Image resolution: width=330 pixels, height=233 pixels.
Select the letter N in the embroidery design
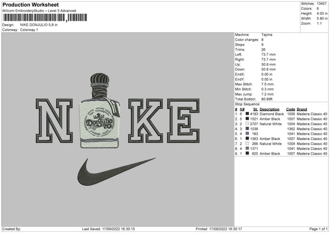(x=54, y=121)
